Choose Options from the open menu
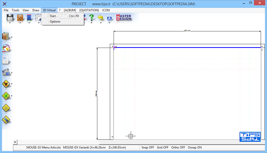 pyautogui.click(x=55, y=21)
